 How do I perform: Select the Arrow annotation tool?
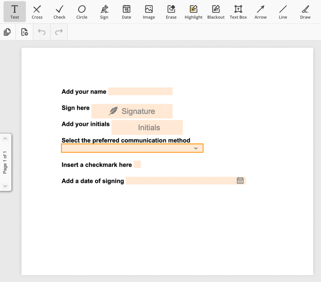pyautogui.click(x=260, y=11)
